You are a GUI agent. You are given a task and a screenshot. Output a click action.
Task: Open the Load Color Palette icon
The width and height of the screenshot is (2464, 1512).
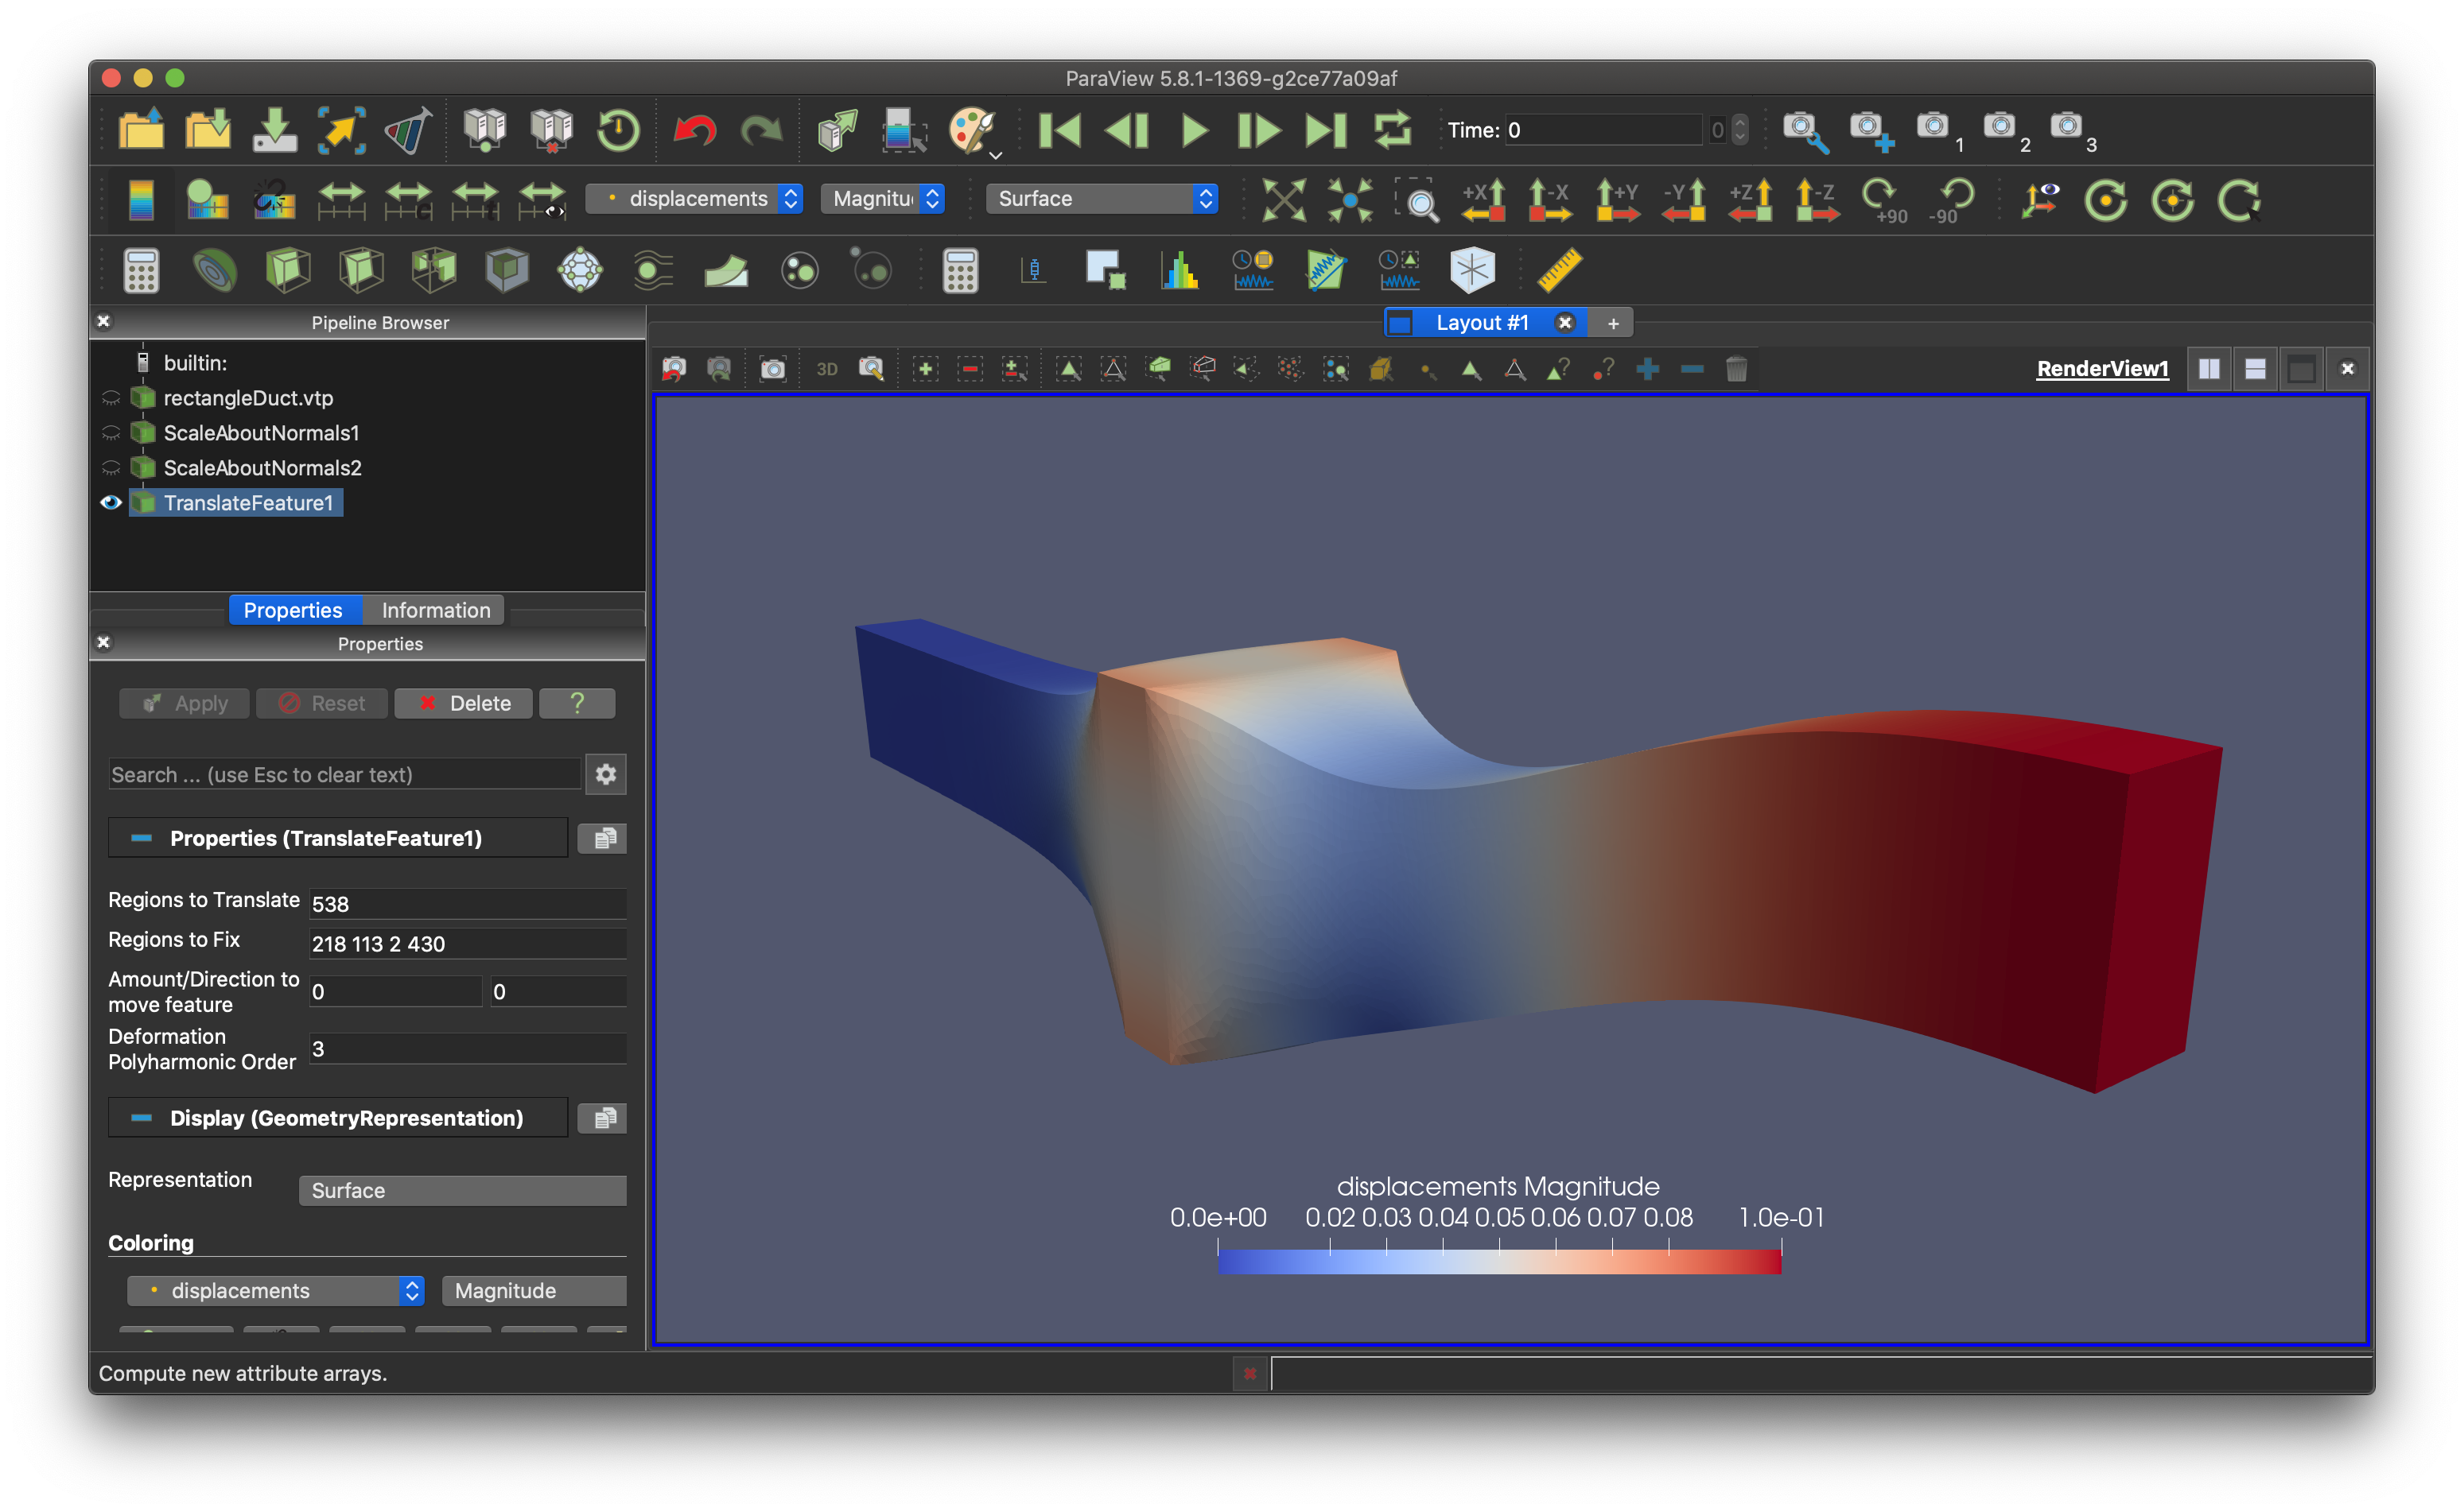[x=974, y=130]
